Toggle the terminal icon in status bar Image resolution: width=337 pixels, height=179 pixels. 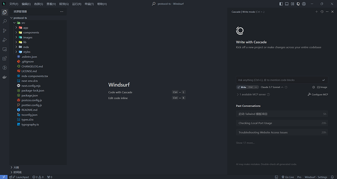276,177
